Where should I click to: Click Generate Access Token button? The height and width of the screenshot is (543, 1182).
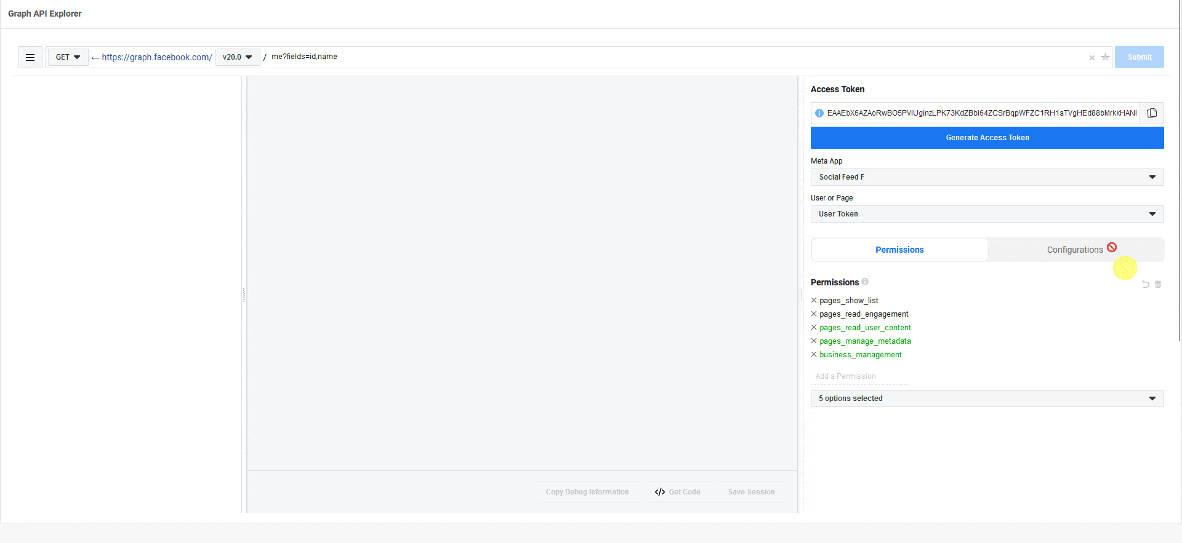[987, 138]
